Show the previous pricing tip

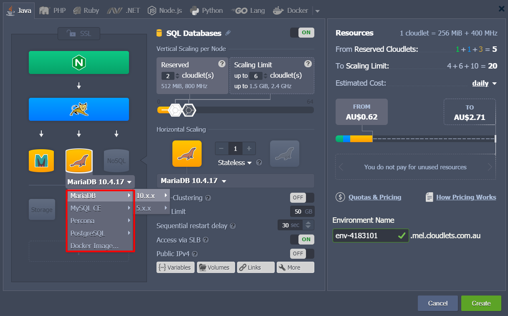pyautogui.click(x=341, y=167)
